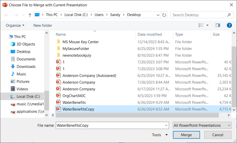Click the change view list icon
Image resolution: width=237 pixels, height=143 pixels.
(201, 25)
